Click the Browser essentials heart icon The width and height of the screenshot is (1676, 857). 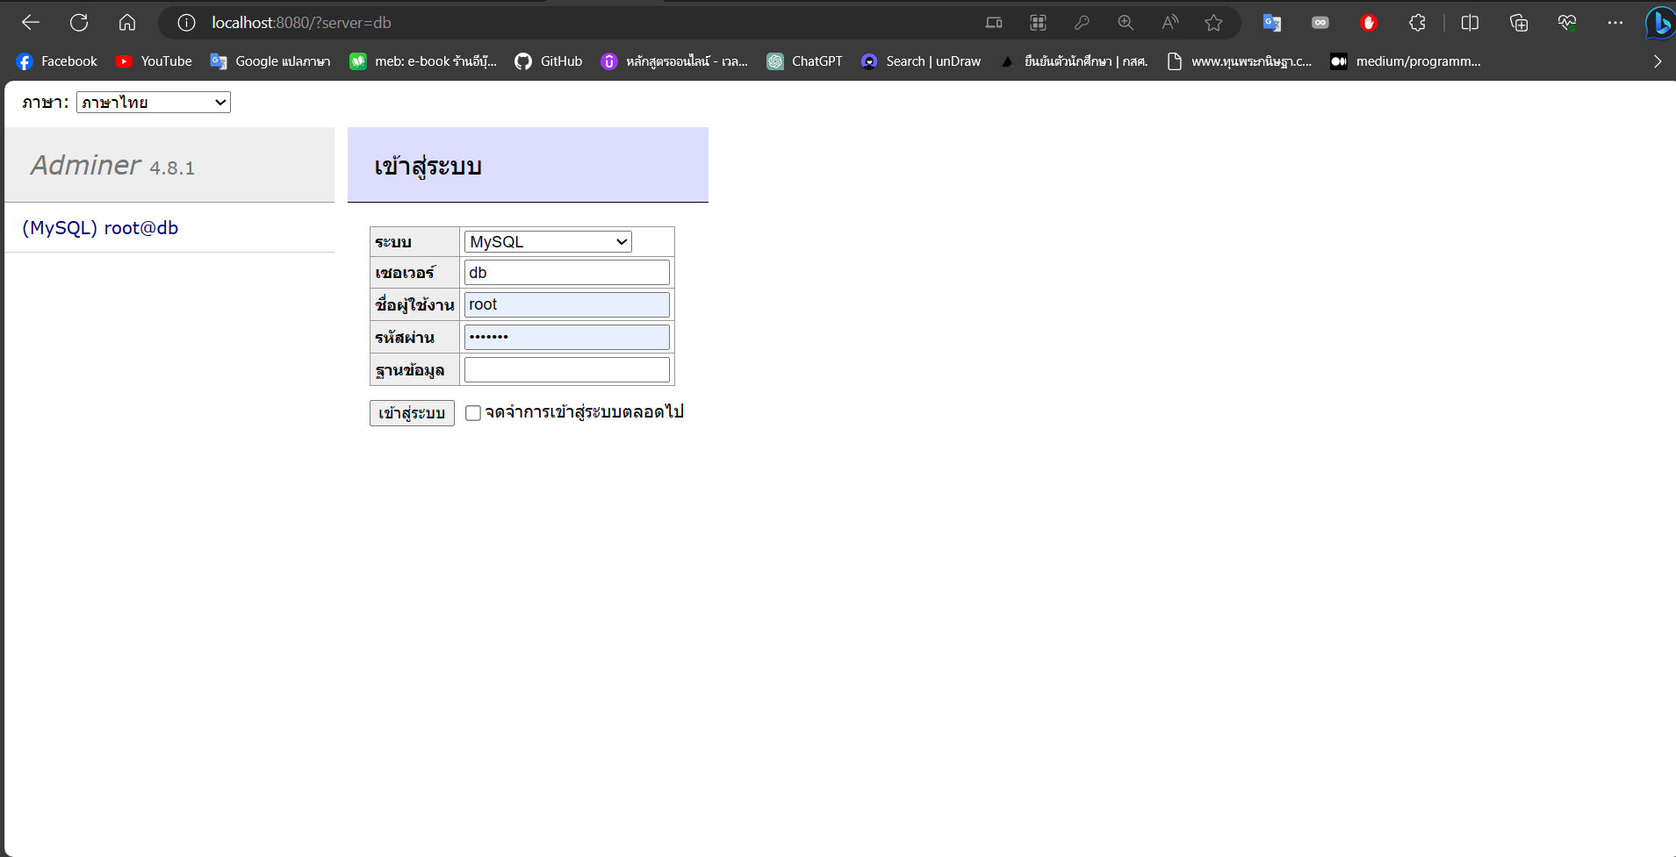(1569, 23)
